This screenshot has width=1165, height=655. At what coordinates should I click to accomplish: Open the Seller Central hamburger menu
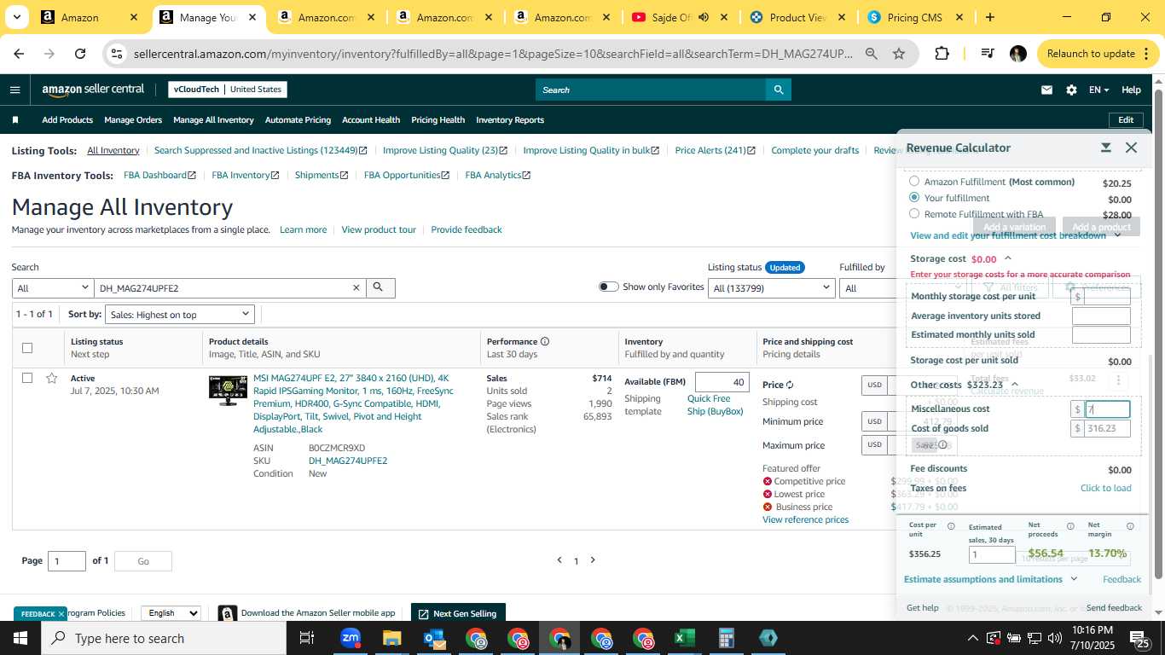14,90
